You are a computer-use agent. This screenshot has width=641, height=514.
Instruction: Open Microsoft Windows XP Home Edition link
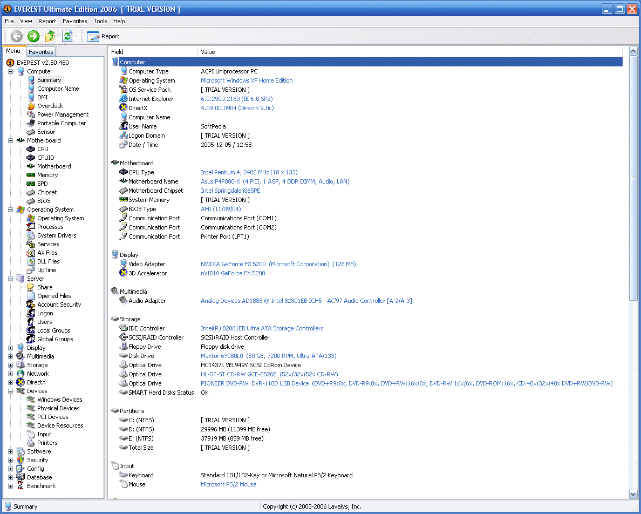247,80
